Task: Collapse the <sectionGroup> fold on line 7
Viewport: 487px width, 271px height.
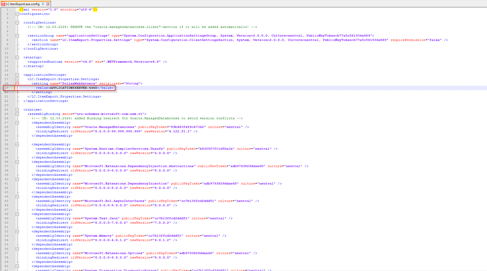Action: coord(17,36)
